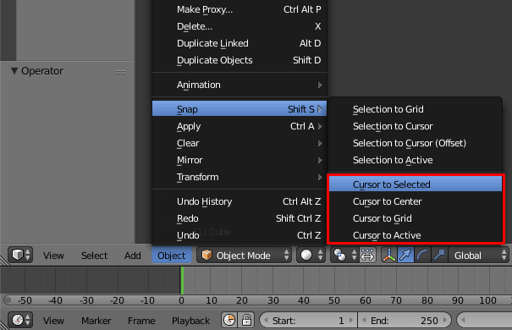Choose Selection to Active
Image resolution: width=512 pixels, height=330 pixels.
pyautogui.click(x=416, y=160)
